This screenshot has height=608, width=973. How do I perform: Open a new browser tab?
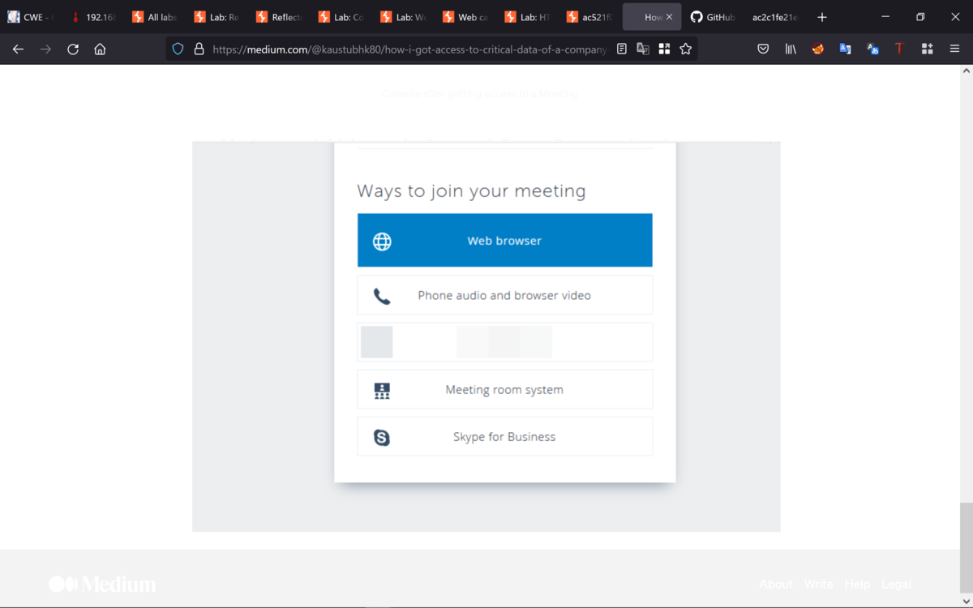point(822,17)
